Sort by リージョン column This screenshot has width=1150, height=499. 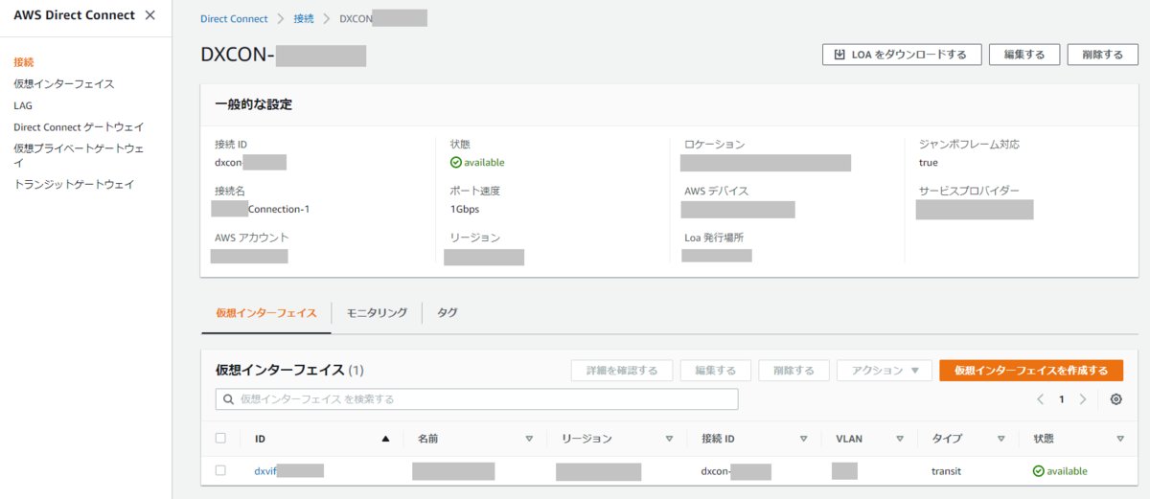[x=669, y=439]
